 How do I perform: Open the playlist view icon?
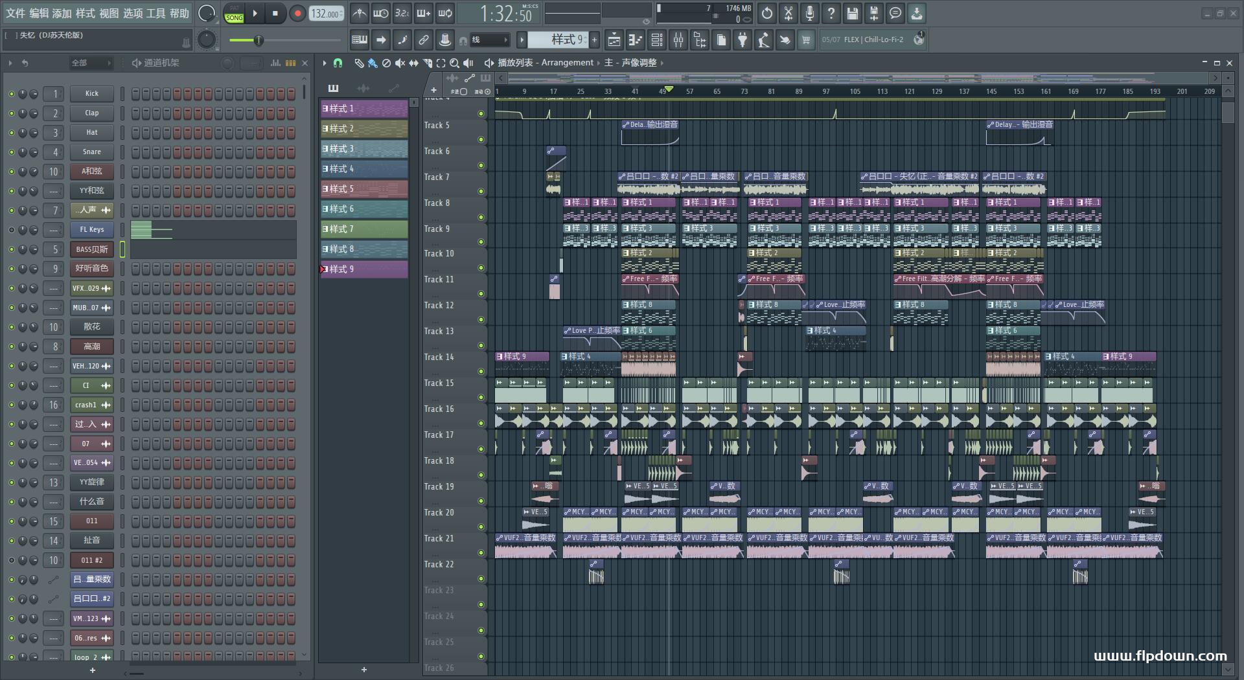tap(614, 40)
